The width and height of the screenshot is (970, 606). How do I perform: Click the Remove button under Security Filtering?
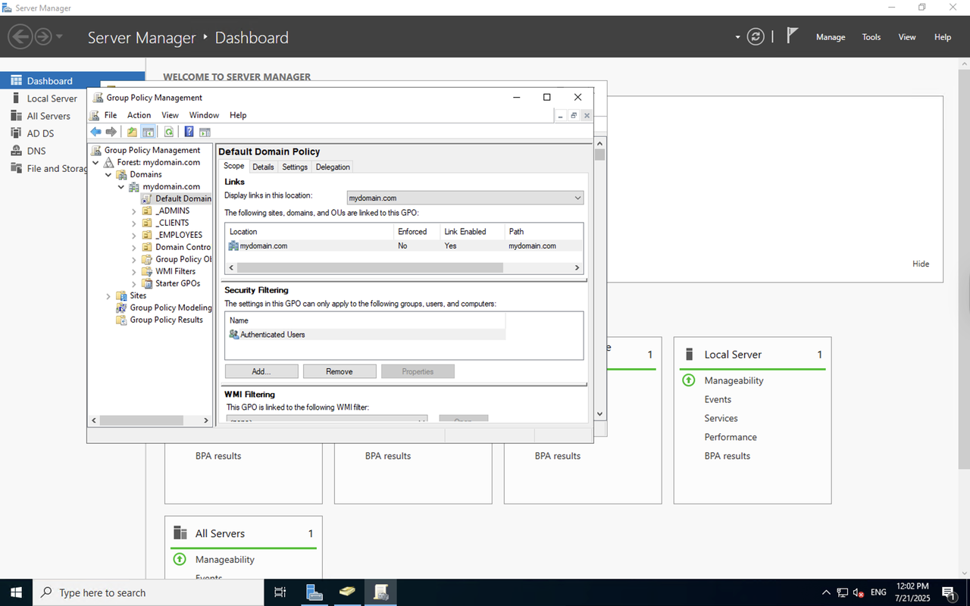tap(339, 371)
